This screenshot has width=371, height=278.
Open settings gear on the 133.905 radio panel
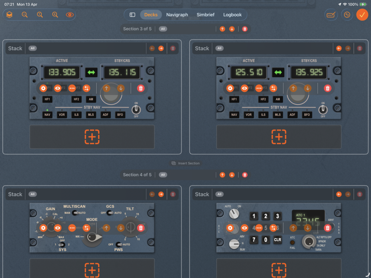43,88
